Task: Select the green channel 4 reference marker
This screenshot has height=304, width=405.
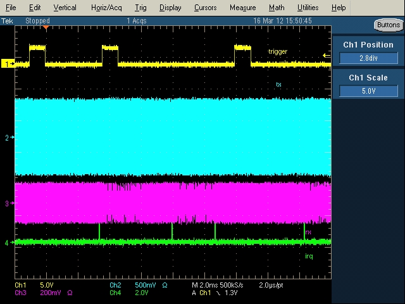Action: coord(9,243)
